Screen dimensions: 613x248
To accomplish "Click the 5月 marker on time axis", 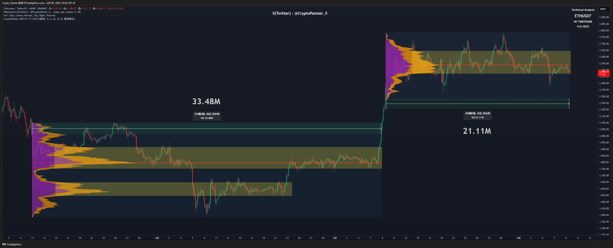I will pyautogui.click(x=335, y=238).
